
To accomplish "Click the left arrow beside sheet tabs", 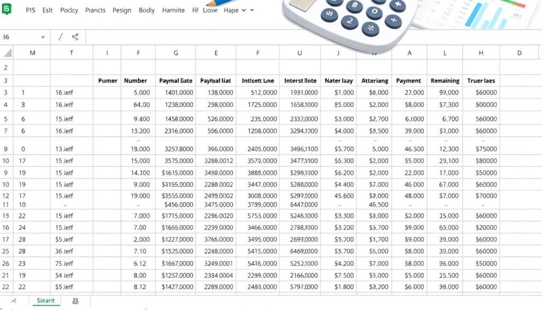I will 14,300.
